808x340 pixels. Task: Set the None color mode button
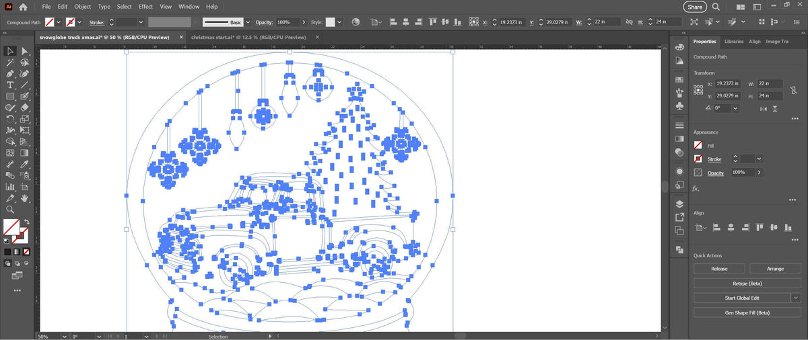click(26, 252)
